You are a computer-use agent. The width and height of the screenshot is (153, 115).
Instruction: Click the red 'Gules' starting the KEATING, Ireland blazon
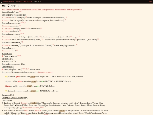7,86
